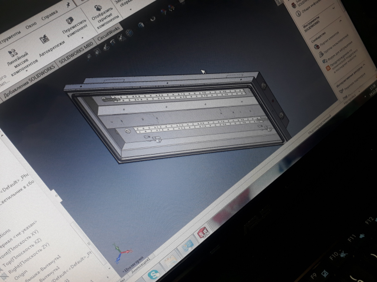Expand the section above Инструменты SOLIDWORKS via its chevron
The image size is (377, 282).
(x=334, y=8)
